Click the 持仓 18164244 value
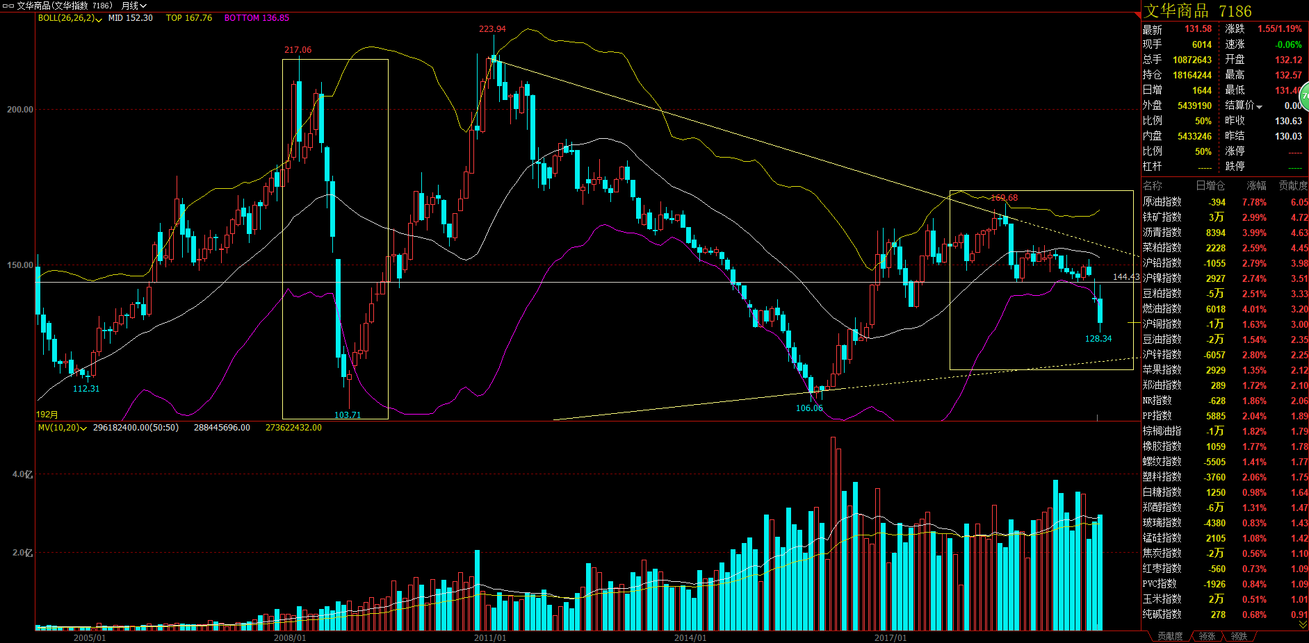 point(1192,75)
